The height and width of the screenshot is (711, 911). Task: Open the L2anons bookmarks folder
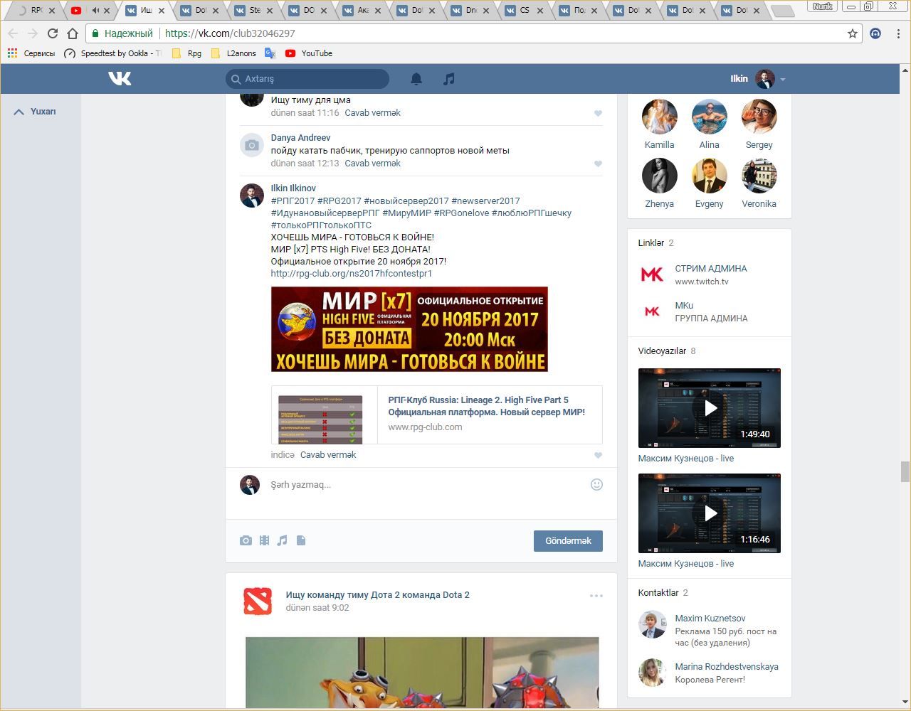(x=233, y=53)
